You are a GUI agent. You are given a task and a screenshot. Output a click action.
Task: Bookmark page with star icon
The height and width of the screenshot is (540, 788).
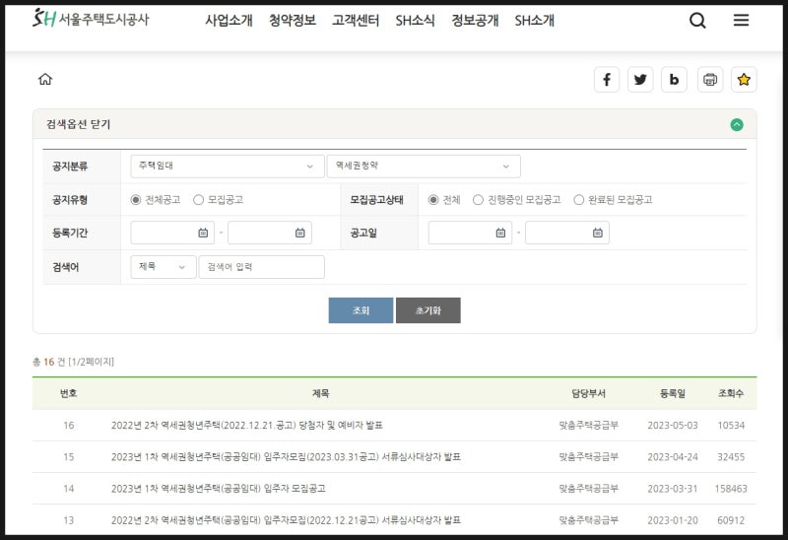pyautogui.click(x=744, y=80)
